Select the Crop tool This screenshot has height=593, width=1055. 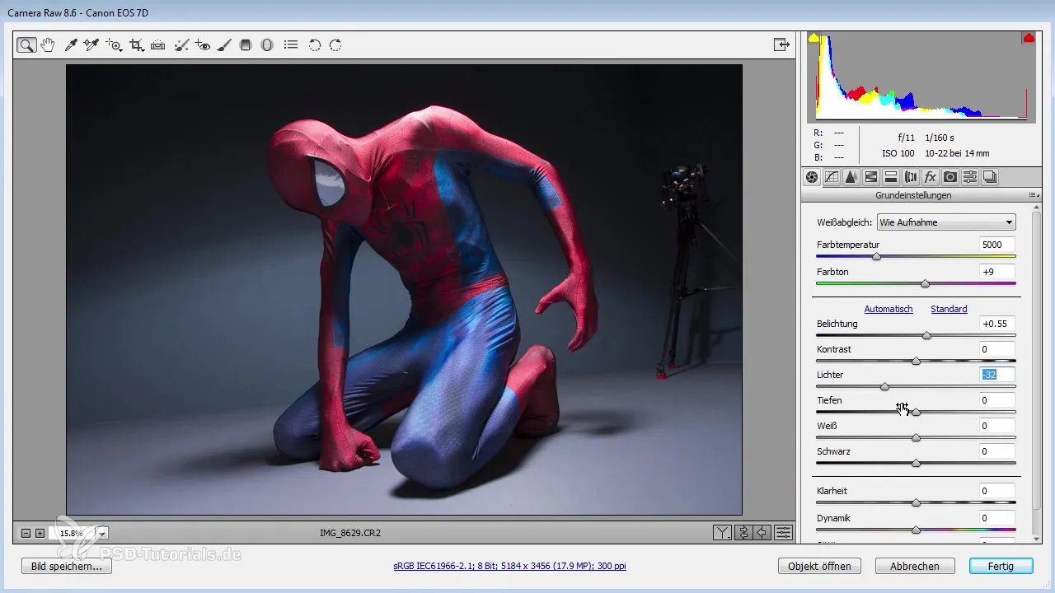(x=136, y=45)
